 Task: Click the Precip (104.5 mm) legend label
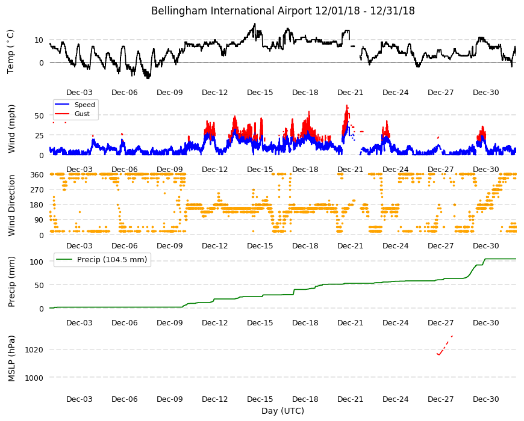click(112, 260)
